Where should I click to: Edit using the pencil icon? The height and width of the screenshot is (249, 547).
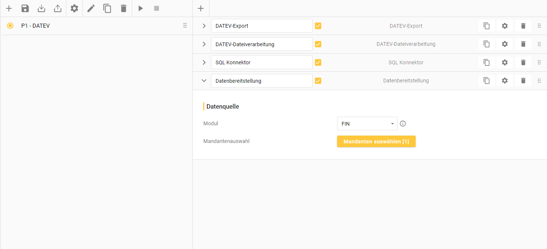[91, 8]
